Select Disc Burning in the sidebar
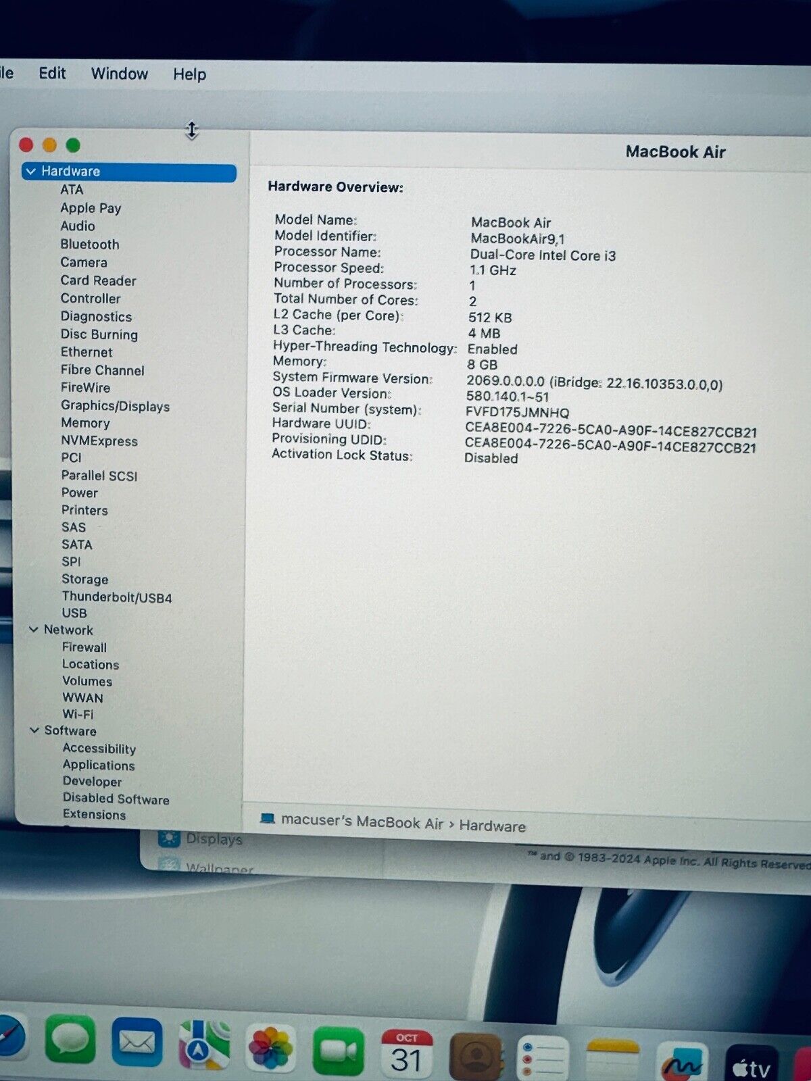This screenshot has height=1081, width=811. (x=99, y=334)
